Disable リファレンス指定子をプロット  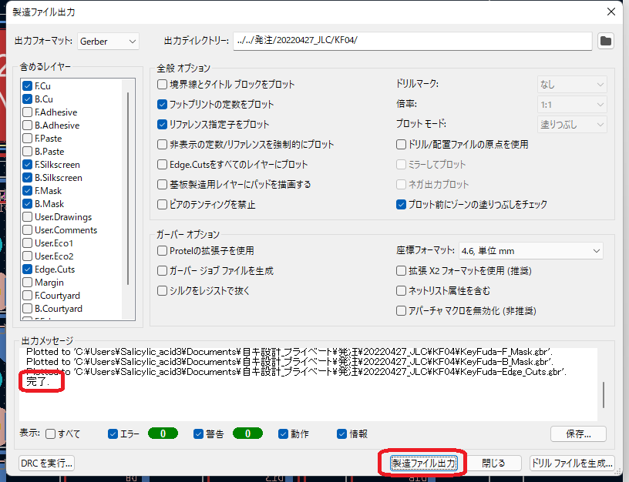[162, 124]
